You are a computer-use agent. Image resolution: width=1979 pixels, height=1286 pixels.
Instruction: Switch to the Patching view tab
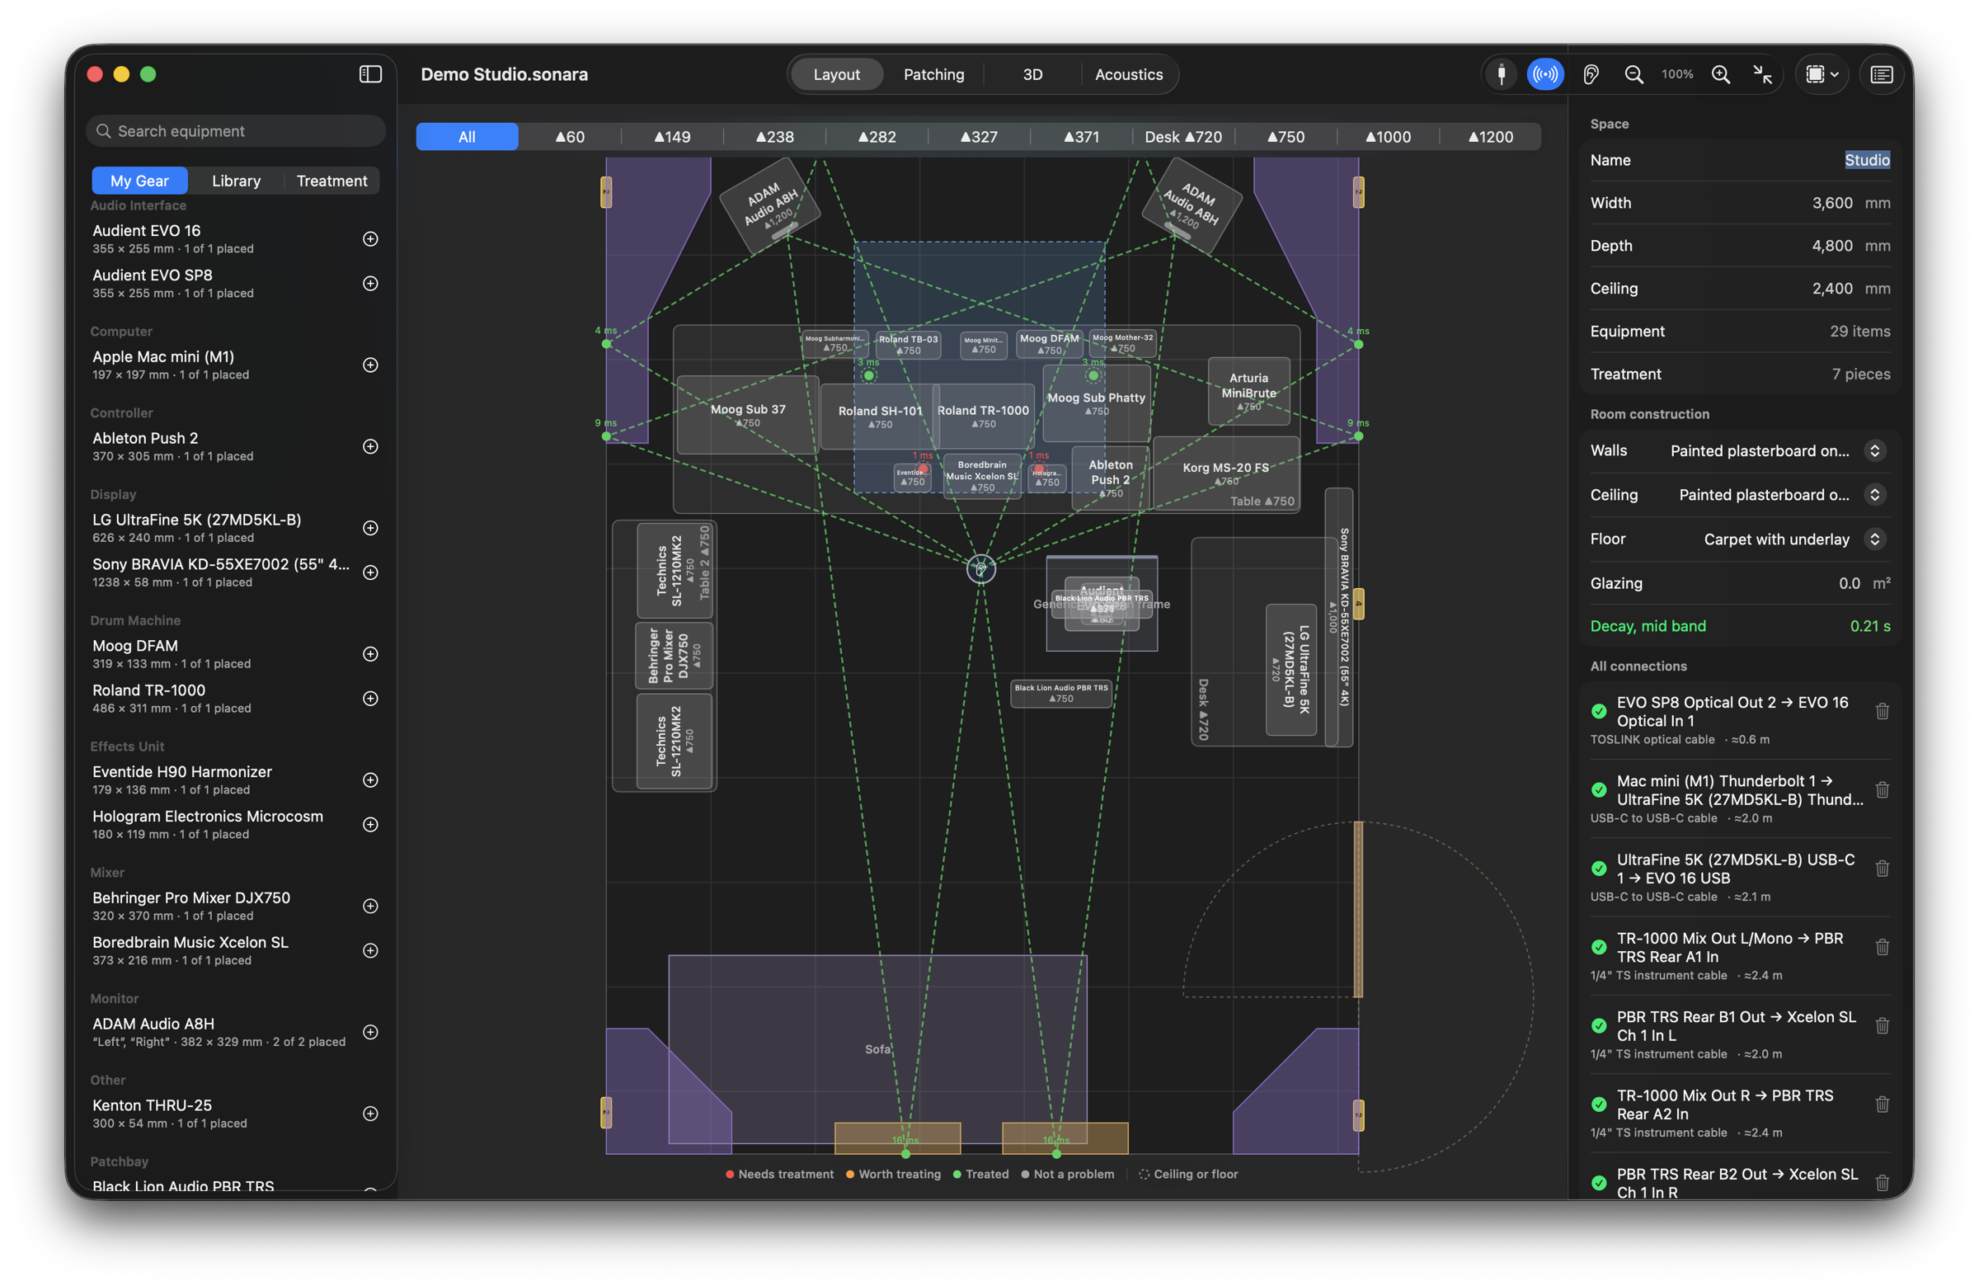tap(933, 74)
